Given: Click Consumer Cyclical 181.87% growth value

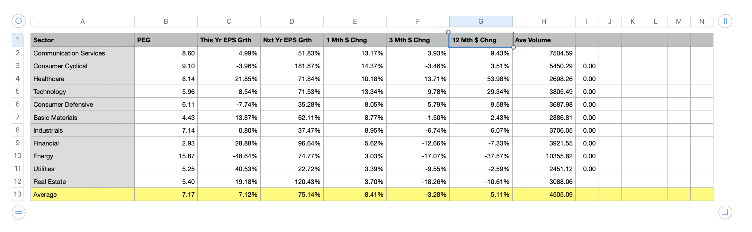Looking at the screenshot, I should click(292, 66).
